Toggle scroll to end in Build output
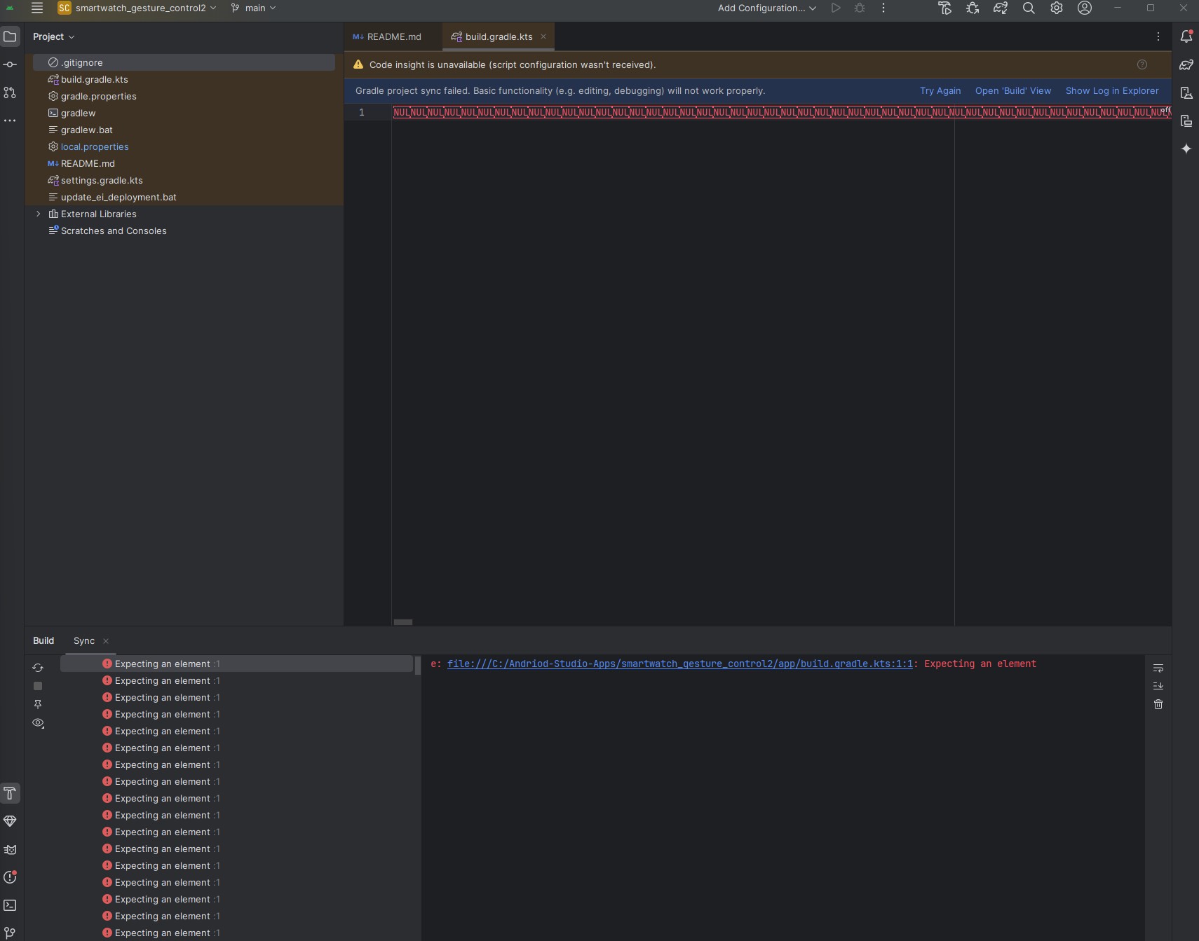This screenshot has height=941, width=1199. 1158,686
